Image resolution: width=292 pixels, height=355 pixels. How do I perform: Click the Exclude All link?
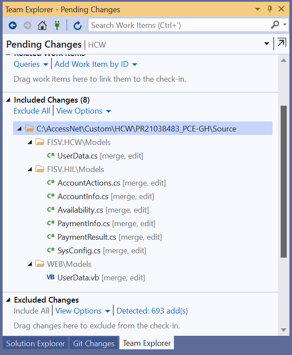(32, 111)
